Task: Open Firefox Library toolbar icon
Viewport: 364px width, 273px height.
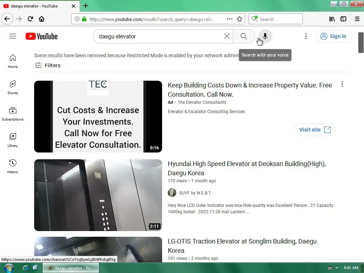Action: pyautogui.click(x=332, y=19)
